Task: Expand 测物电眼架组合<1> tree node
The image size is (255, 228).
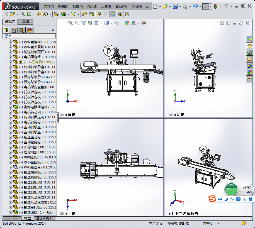Action: pyautogui.click(x=10, y=107)
